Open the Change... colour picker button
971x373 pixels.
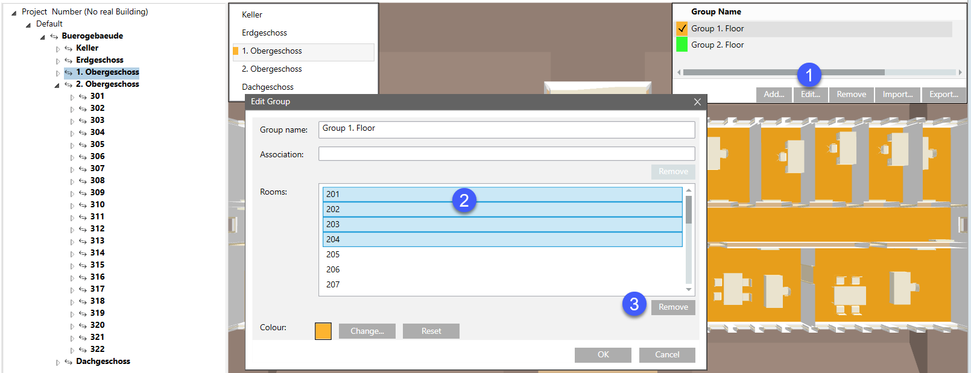pos(367,331)
